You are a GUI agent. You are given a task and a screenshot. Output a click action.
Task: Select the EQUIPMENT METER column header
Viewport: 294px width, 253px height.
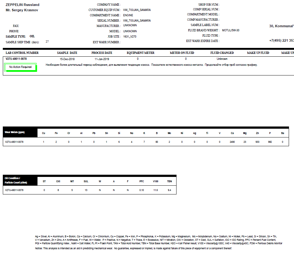[x=141, y=53]
